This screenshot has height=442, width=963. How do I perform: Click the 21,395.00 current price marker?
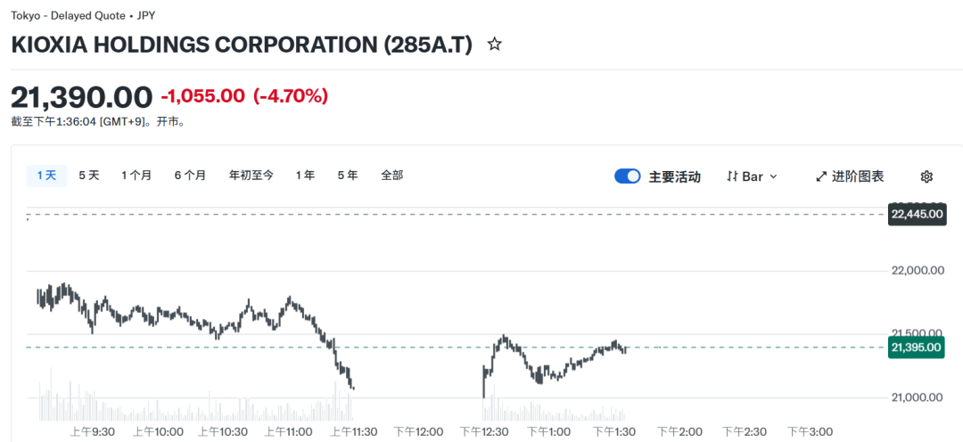[x=917, y=348]
